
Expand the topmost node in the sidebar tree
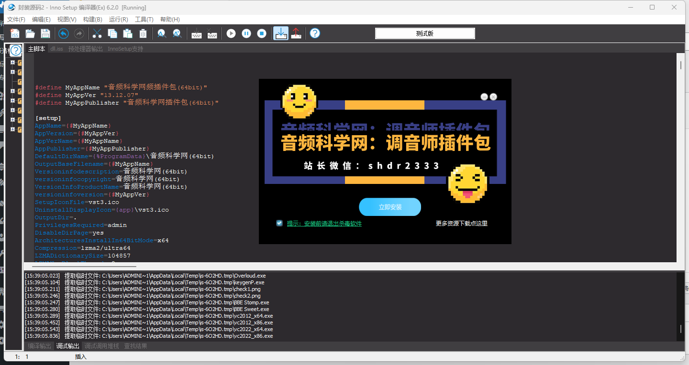click(13, 63)
